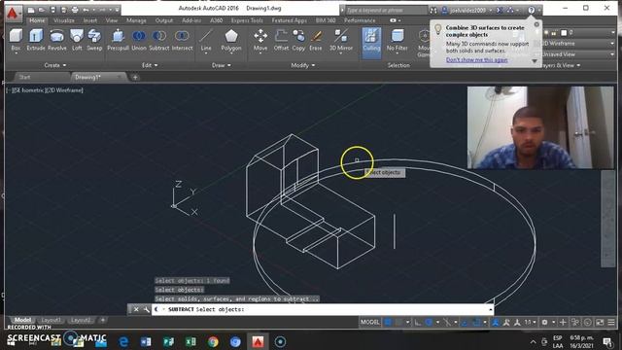The width and height of the screenshot is (622, 350).
Task: Switch to the Layout1 tab
Action: [52, 320]
